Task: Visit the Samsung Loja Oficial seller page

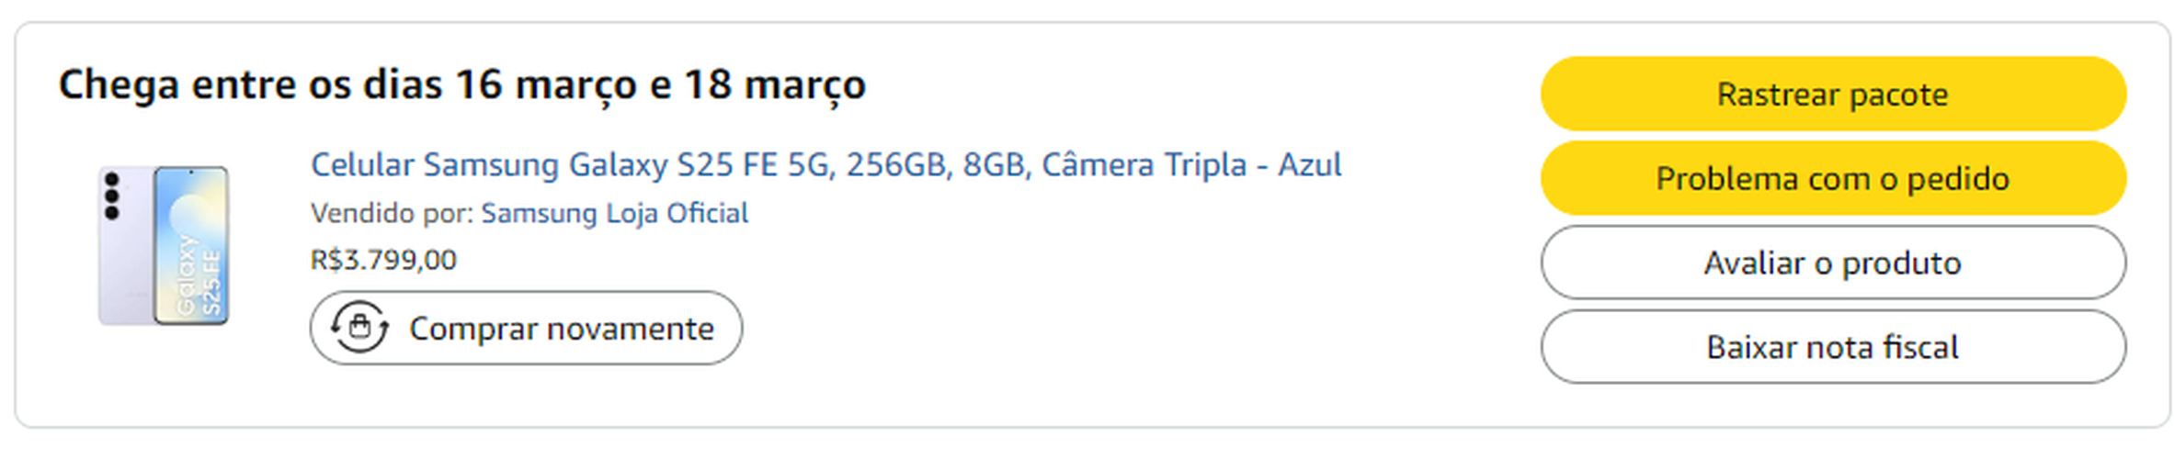Action: click(614, 213)
